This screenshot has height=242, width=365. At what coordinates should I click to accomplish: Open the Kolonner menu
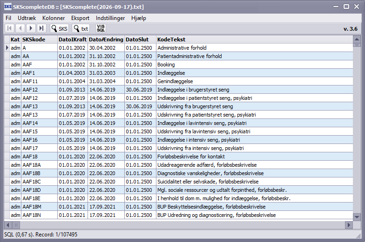[54, 18]
